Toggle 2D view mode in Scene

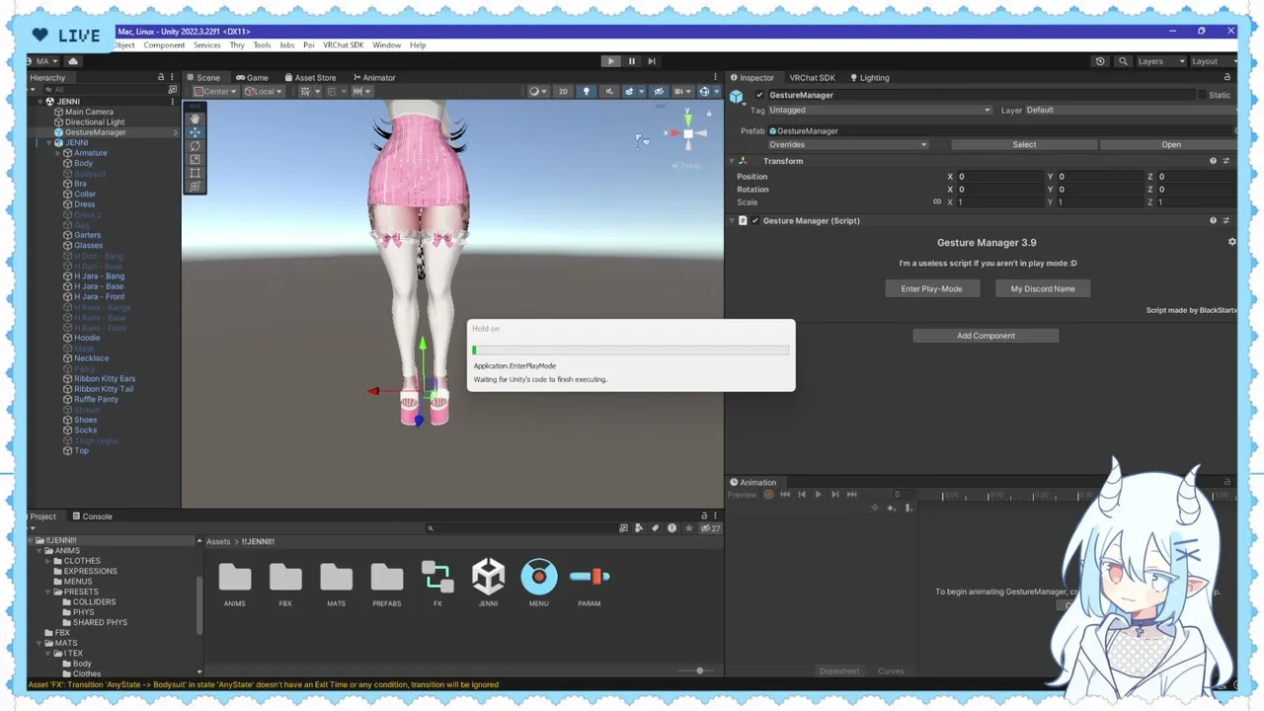click(563, 92)
